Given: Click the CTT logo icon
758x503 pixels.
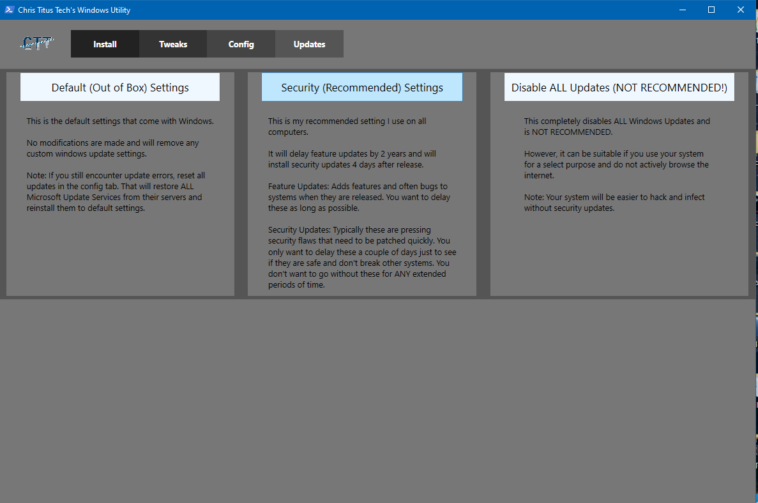Looking at the screenshot, I should pyautogui.click(x=37, y=43).
